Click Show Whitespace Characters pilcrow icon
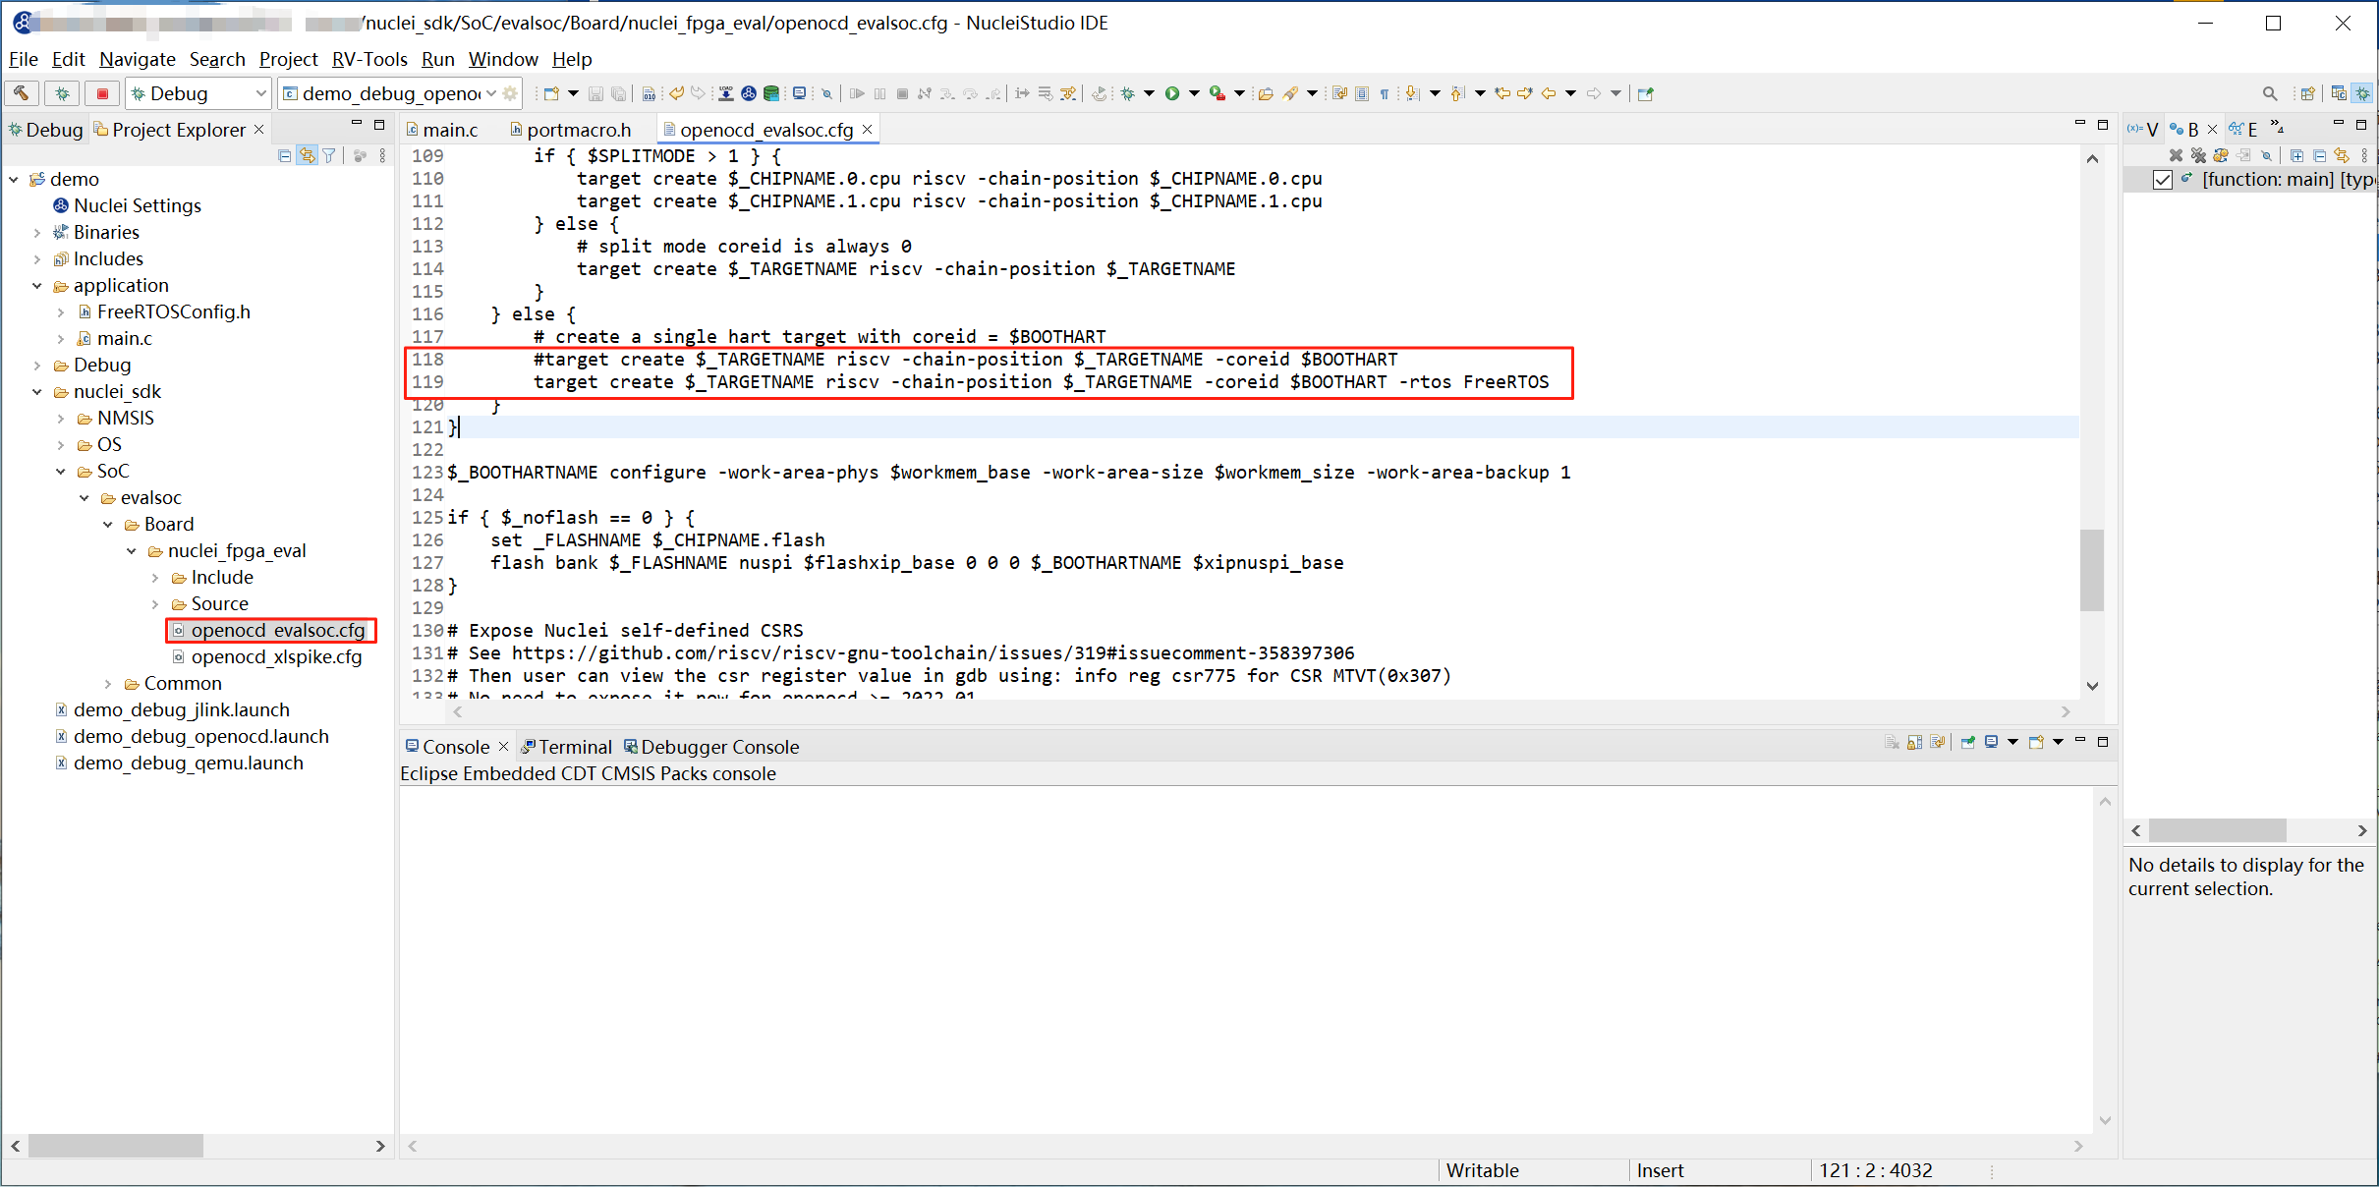The width and height of the screenshot is (2379, 1187). tap(1385, 93)
